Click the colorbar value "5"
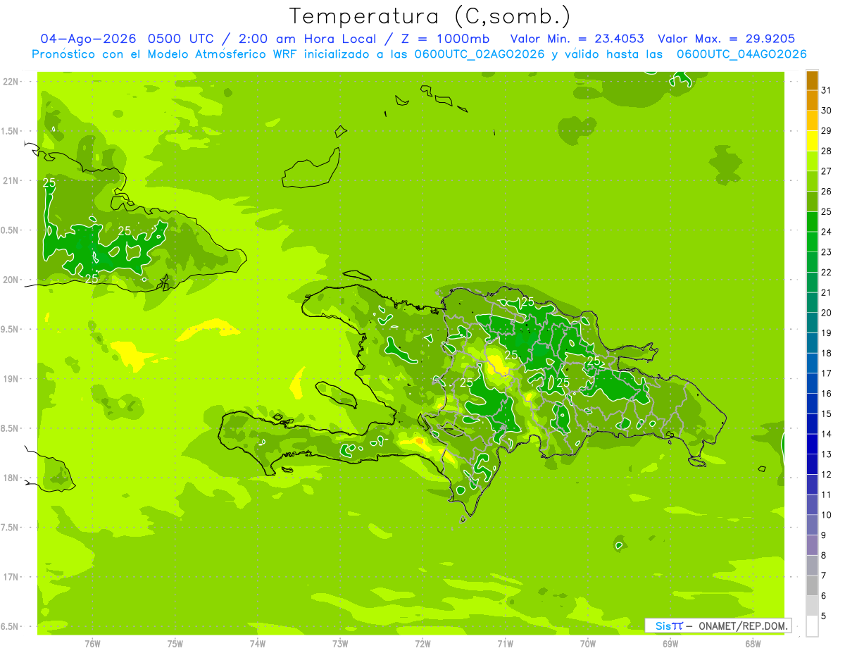 (824, 616)
